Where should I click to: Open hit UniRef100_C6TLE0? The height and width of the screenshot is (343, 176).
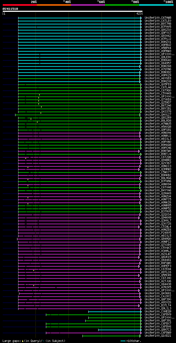coord(158,21)
